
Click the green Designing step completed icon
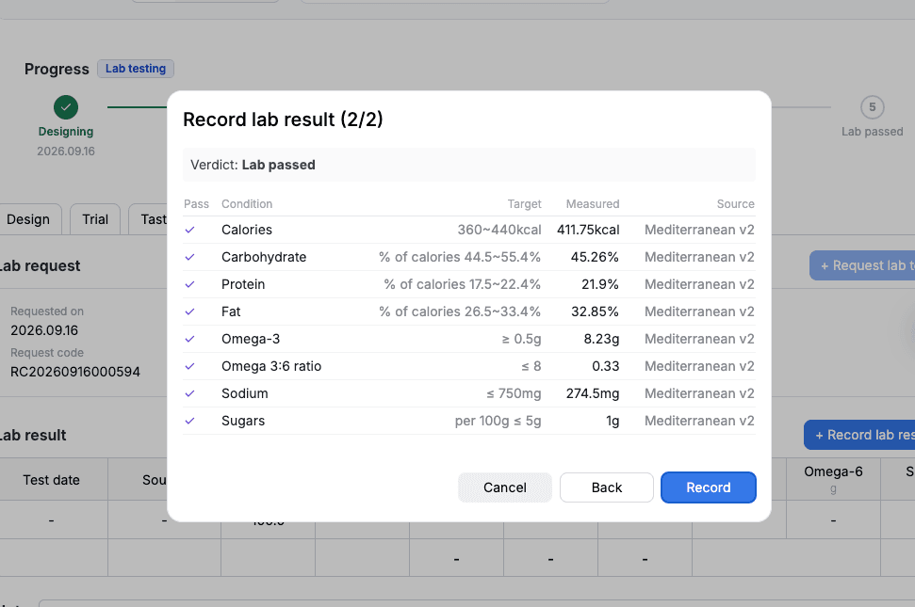pos(66,107)
